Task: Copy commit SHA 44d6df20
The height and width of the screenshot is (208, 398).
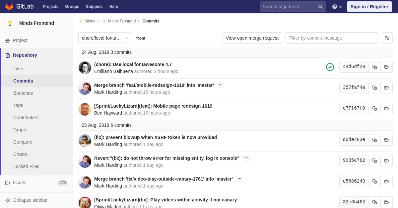Action: [x=374, y=67]
